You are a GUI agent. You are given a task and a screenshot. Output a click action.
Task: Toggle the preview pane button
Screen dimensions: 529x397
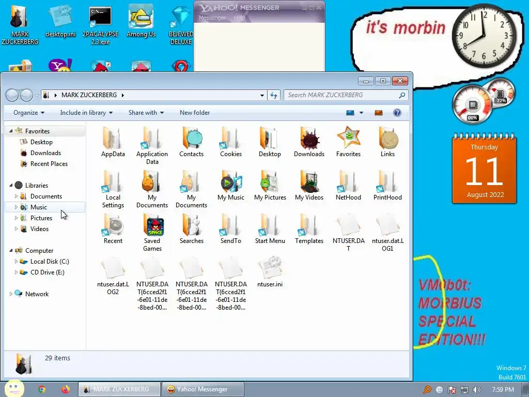[379, 113]
